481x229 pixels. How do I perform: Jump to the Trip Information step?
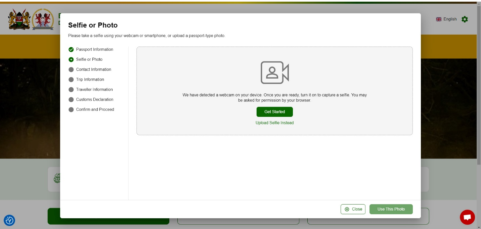[90, 80]
